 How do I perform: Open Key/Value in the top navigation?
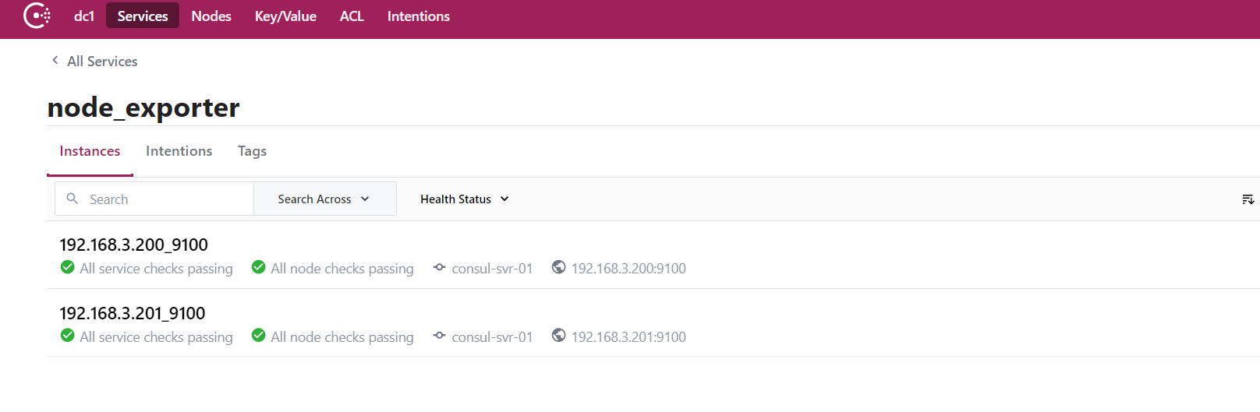285,16
